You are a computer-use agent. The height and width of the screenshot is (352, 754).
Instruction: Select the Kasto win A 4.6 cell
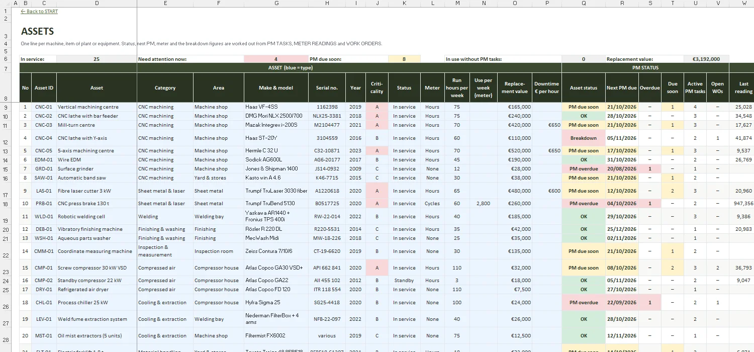[x=276, y=178]
